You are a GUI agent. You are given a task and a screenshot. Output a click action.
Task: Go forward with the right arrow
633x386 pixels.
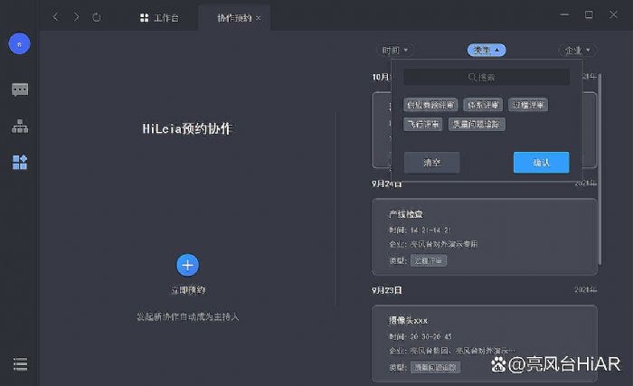76,17
